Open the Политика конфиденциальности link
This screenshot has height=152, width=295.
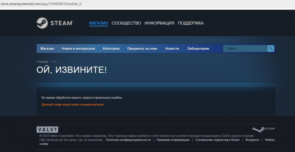pos(128,140)
